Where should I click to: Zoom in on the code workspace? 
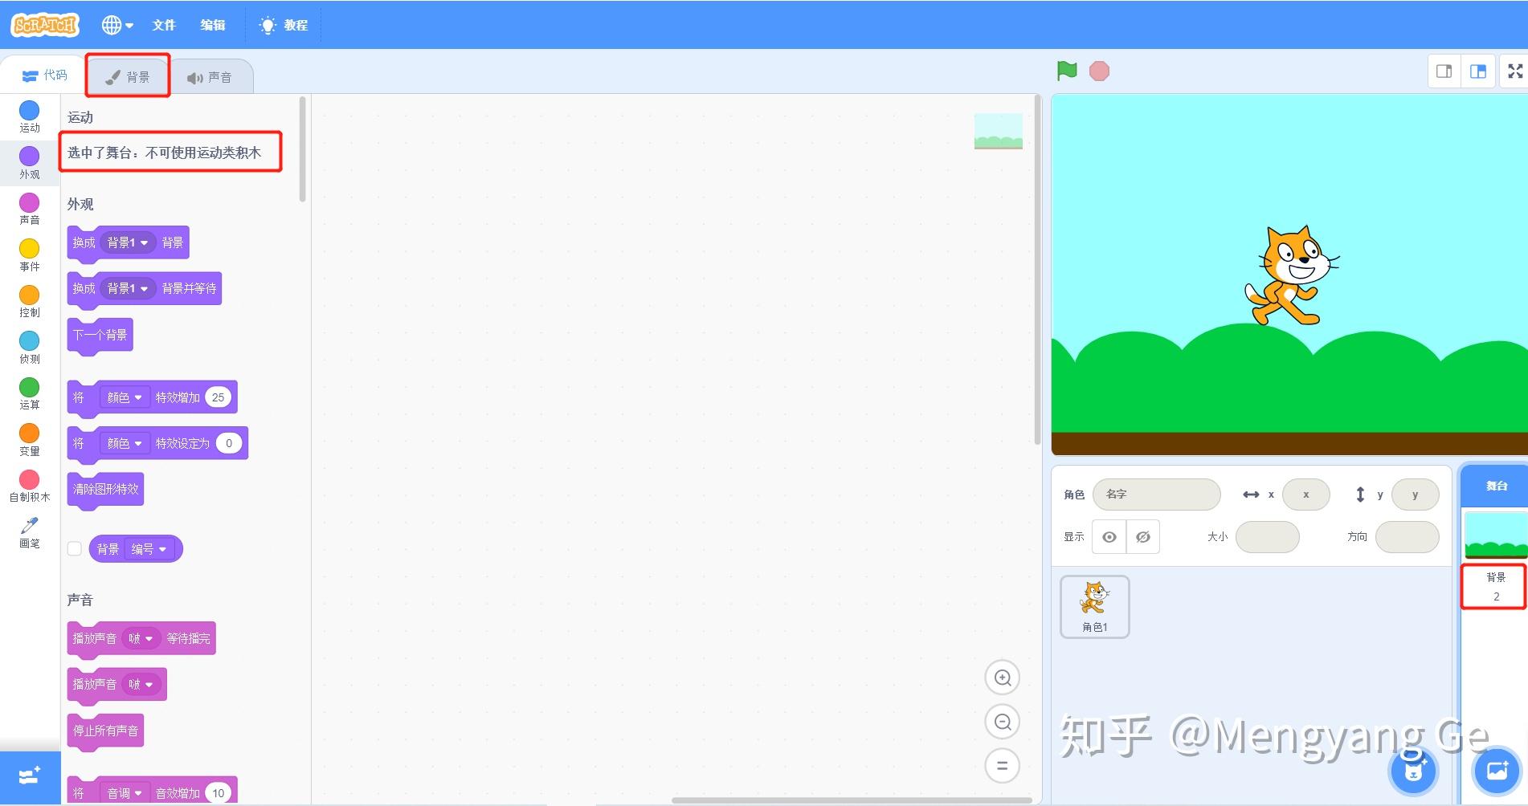tap(1003, 678)
